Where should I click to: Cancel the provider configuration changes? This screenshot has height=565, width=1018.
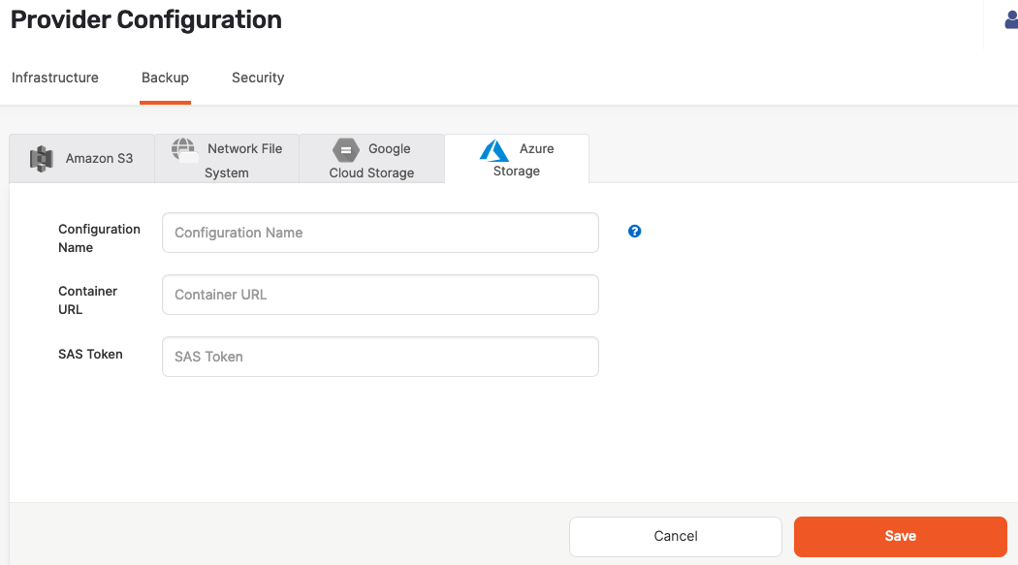tap(675, 536)
